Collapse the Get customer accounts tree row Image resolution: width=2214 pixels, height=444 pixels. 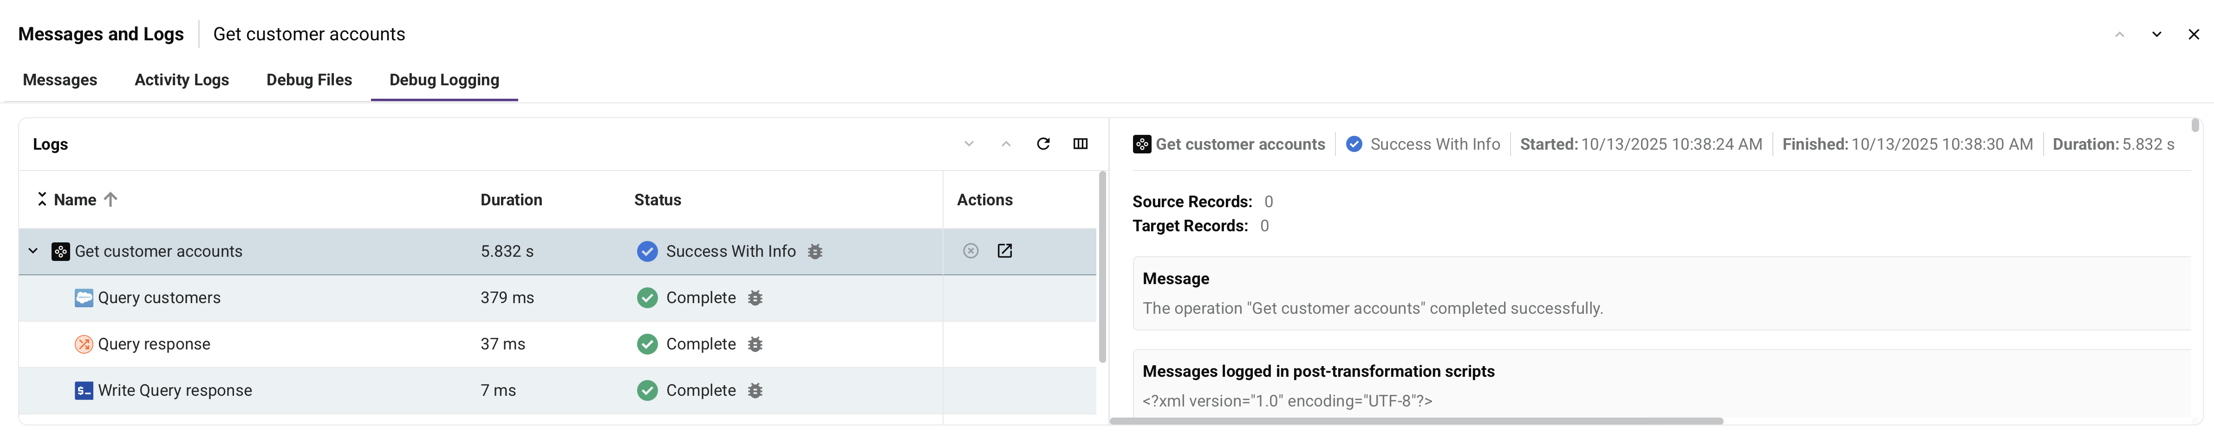point(33,251)
